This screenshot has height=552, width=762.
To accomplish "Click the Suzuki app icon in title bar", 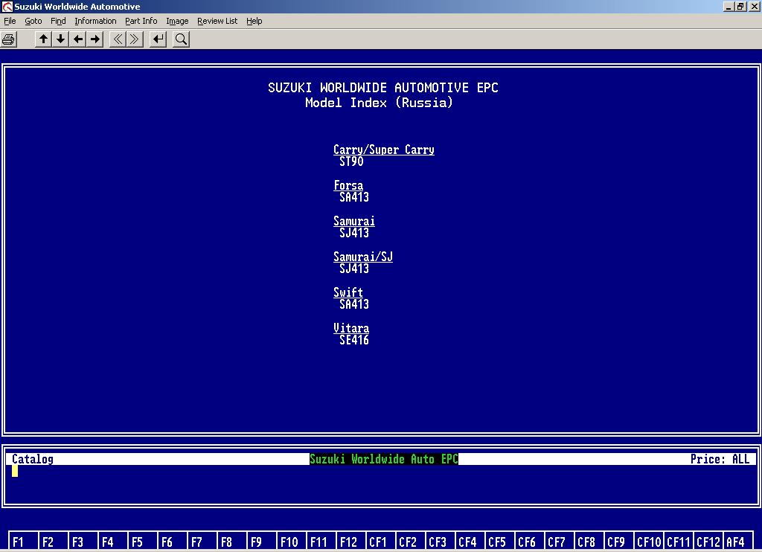I will pos(7,6).
